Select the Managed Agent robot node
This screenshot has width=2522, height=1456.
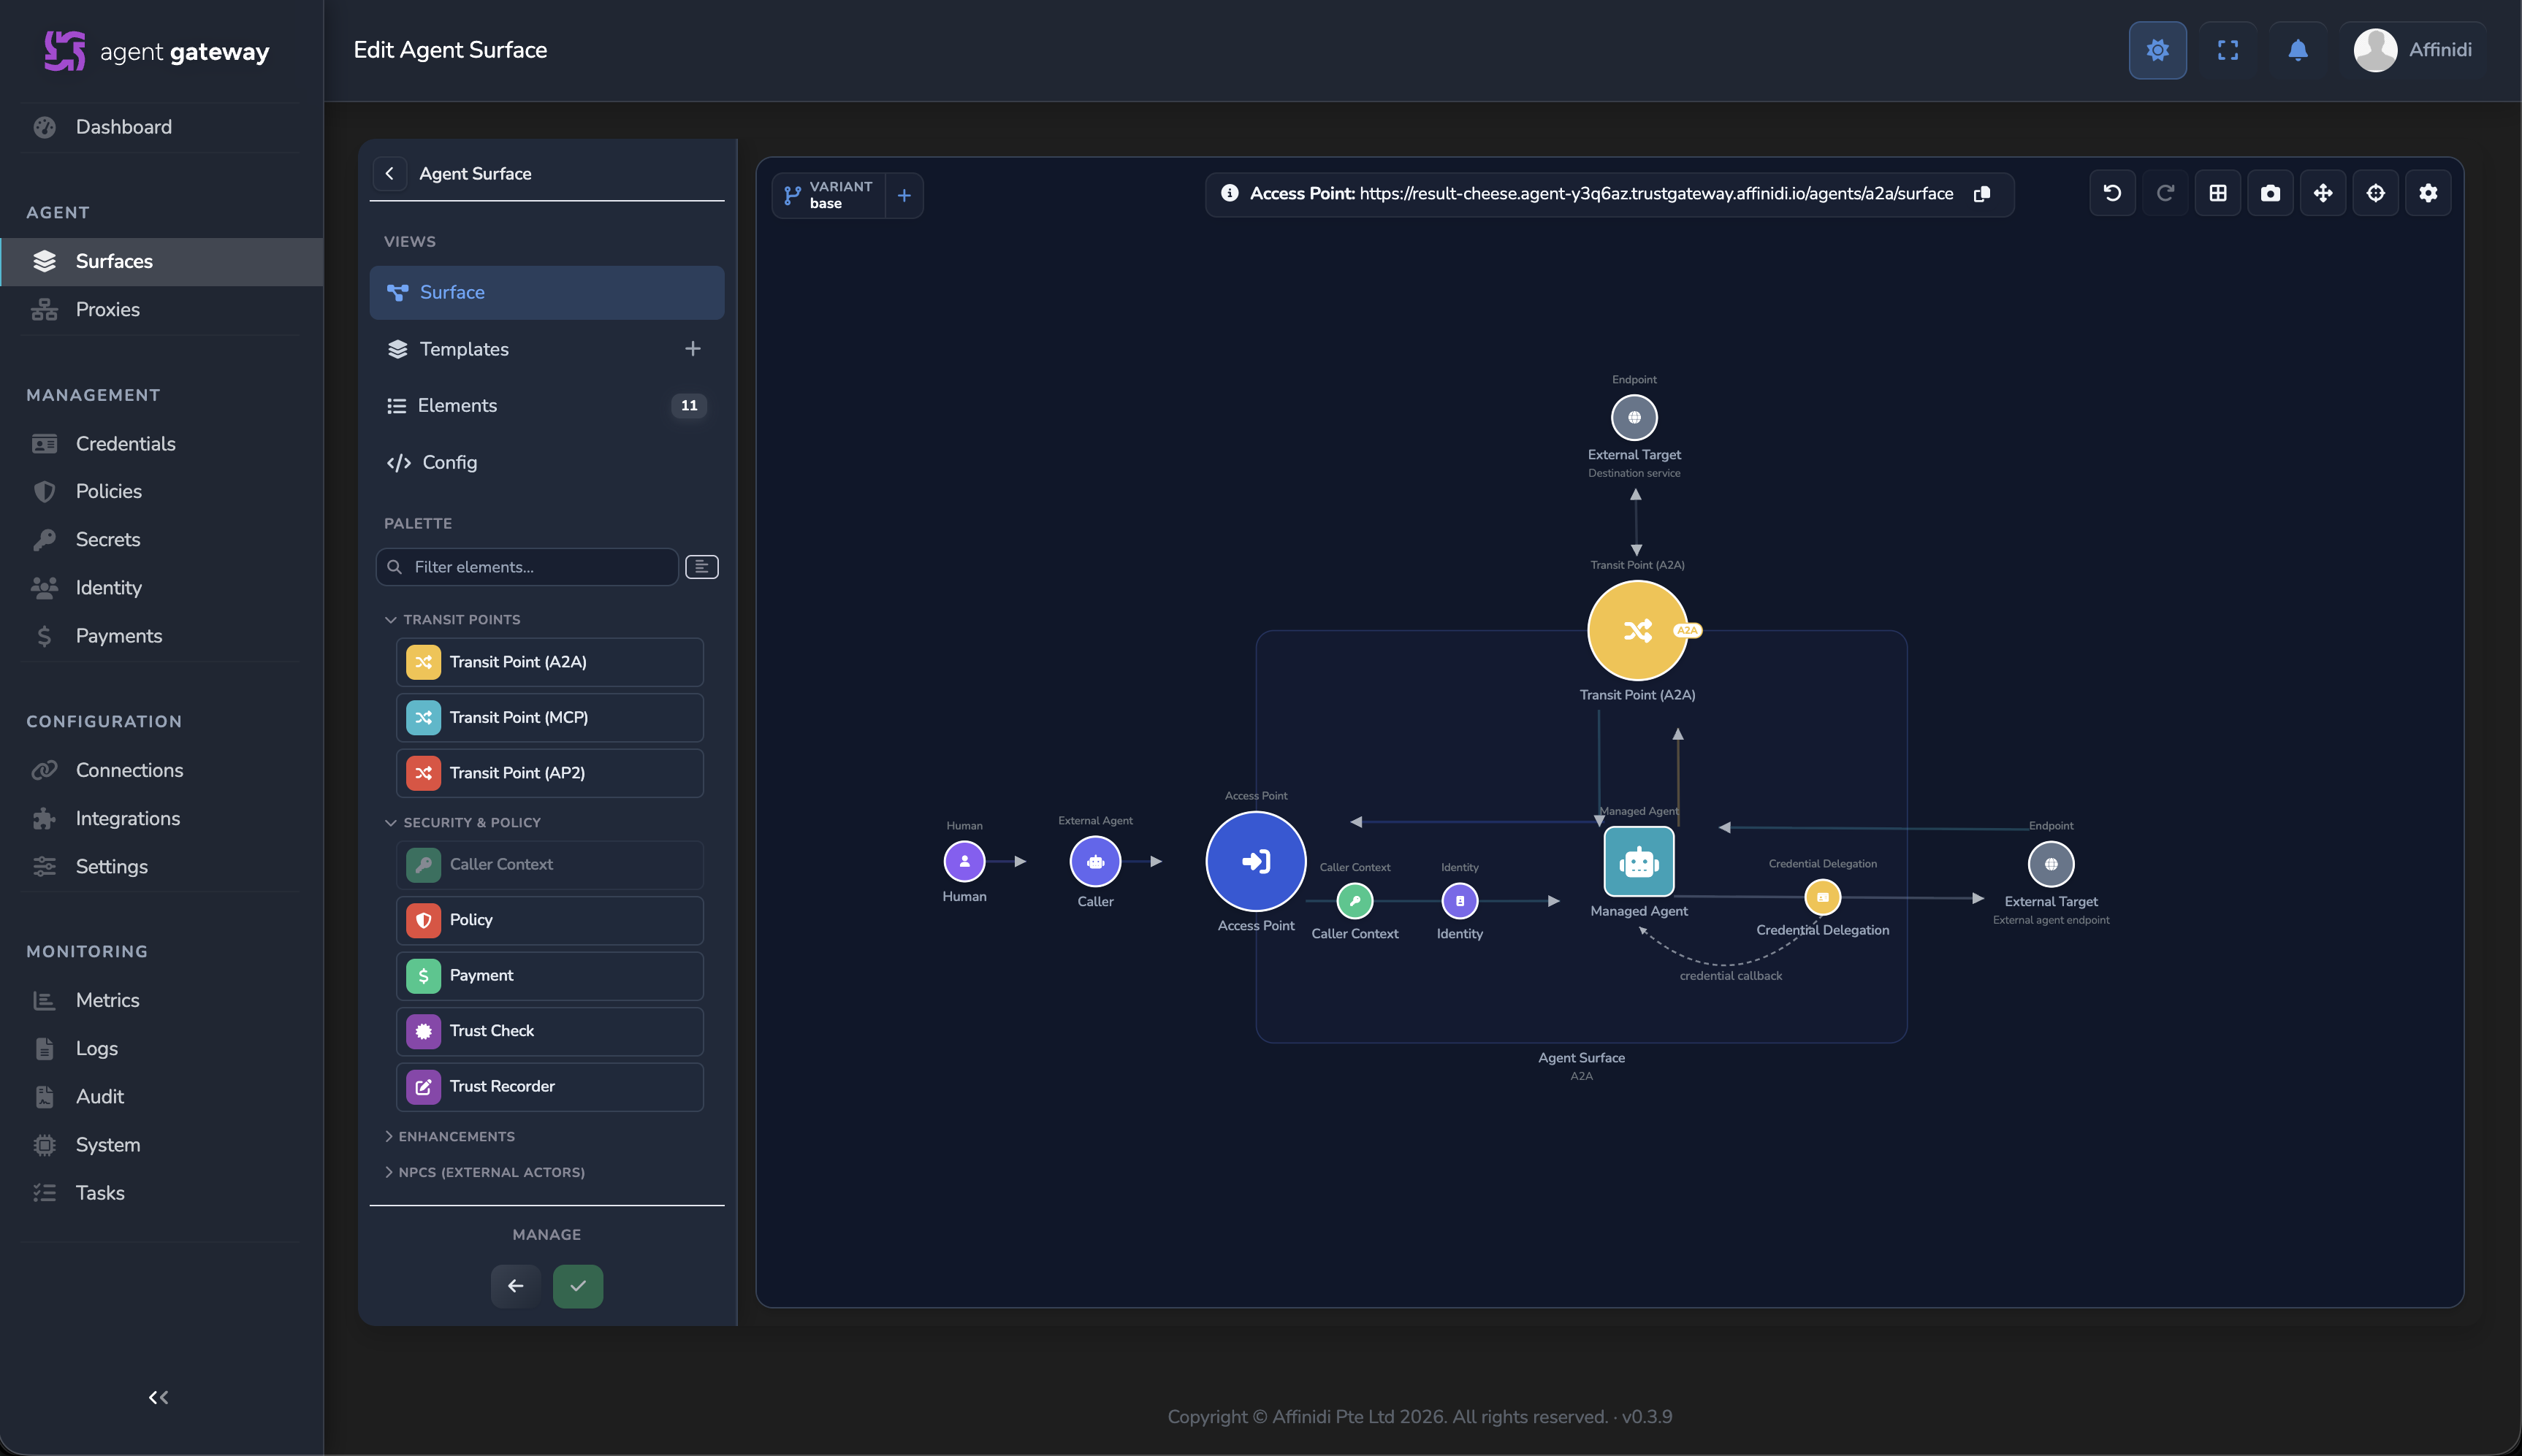(x=1639, y=861)
